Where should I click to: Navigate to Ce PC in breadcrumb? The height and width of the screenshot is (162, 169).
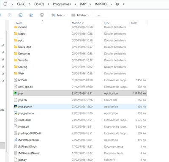pyautogui.click(x=21, y=4)
